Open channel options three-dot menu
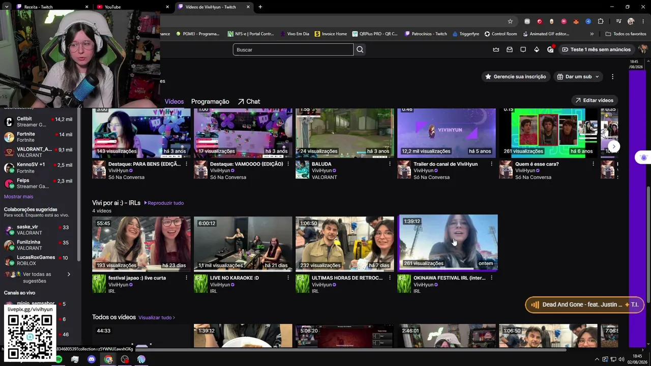The height and width of the screenshot is (366, 651). pyautogui.click(x=612, y=77)
